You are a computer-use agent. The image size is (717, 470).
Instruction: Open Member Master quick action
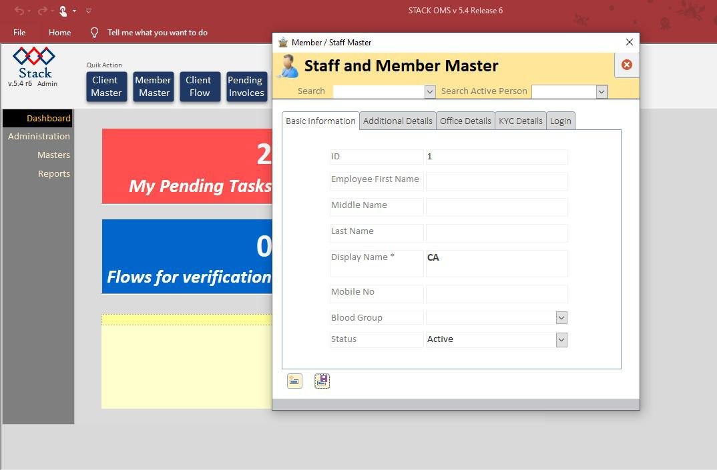(154, 86)
